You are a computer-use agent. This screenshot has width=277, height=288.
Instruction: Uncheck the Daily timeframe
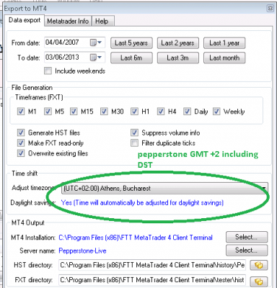click(x=187, y=112)
